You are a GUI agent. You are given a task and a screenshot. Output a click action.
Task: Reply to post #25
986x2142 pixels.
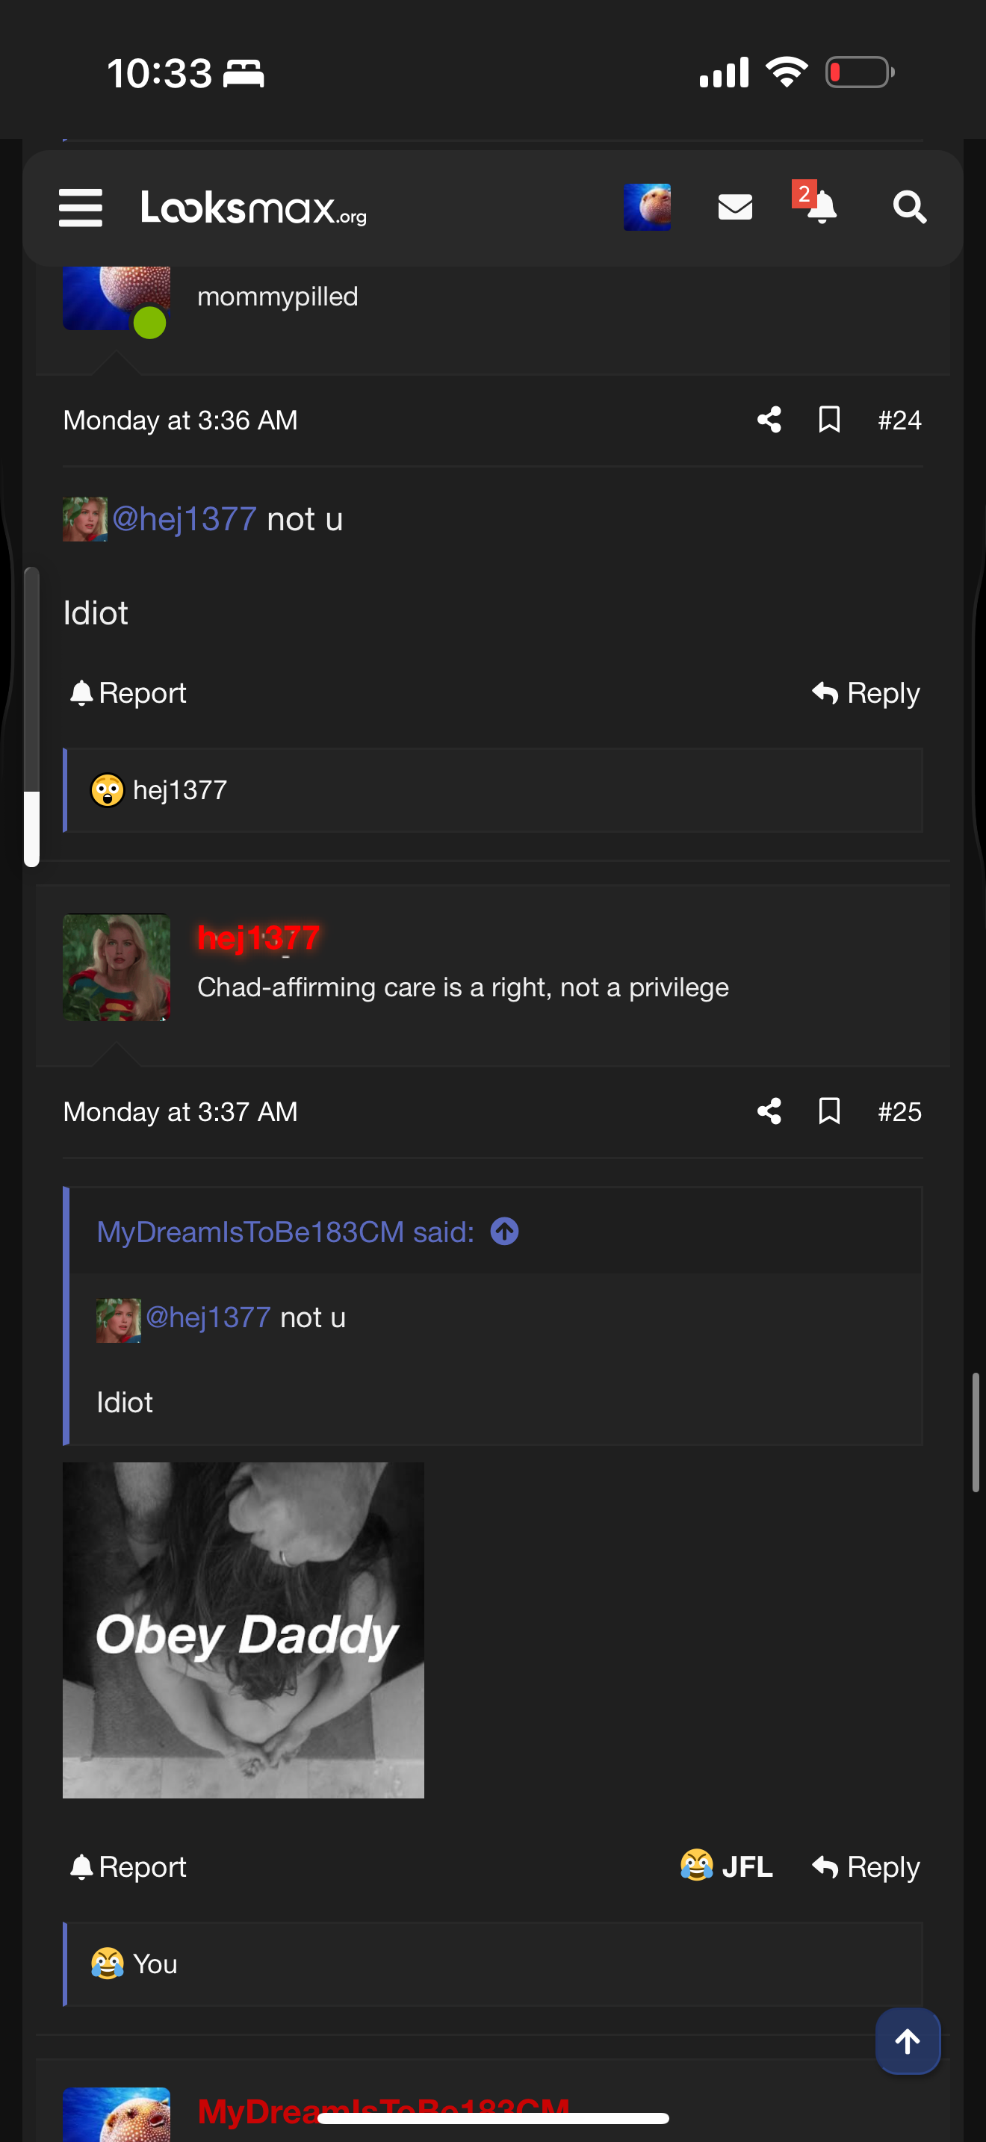click(866, 1868)
